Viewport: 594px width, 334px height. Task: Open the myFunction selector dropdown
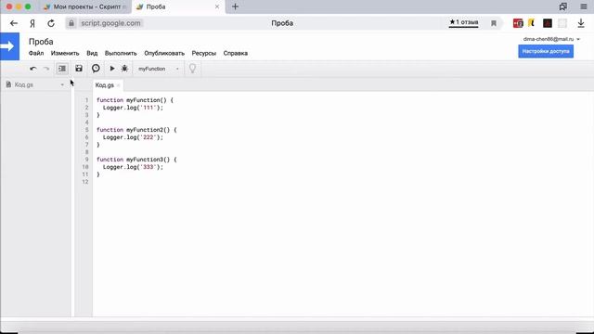159,69
